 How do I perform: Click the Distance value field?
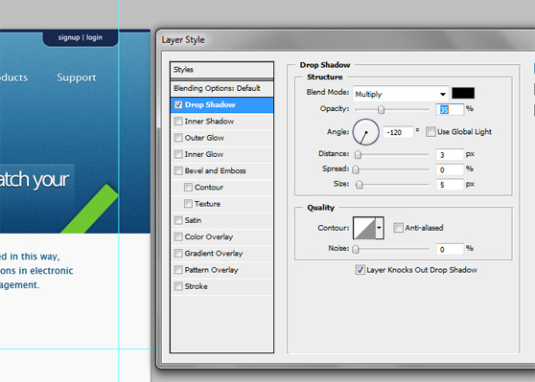[x=450, y=155]
